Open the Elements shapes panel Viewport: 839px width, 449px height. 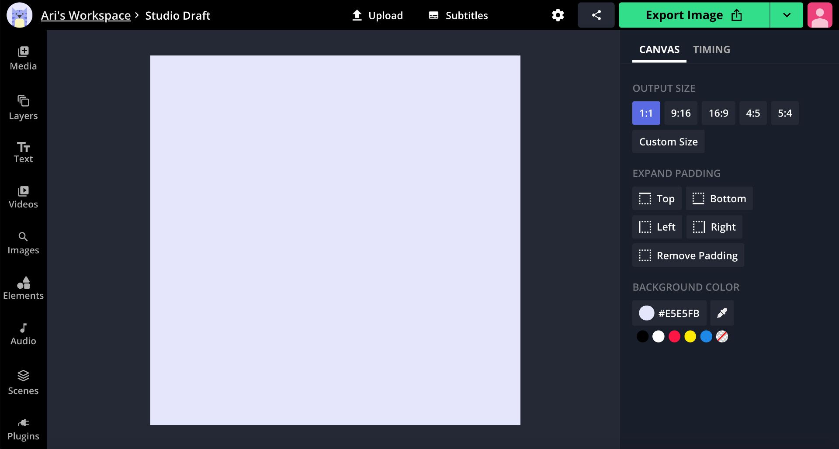click(x=23, y=288)
